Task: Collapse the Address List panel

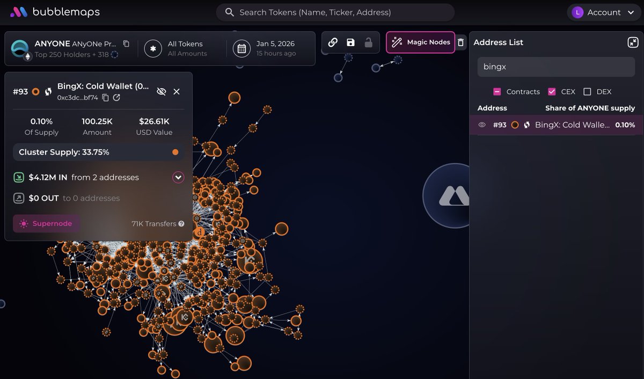Action: [633, 42]
